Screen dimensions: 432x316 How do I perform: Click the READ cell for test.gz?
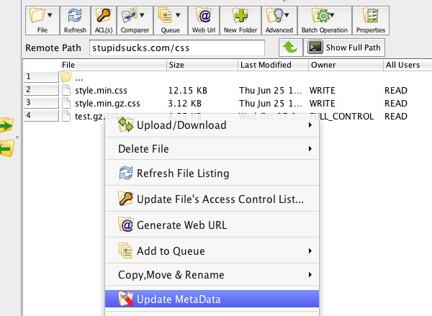point(396,117)
